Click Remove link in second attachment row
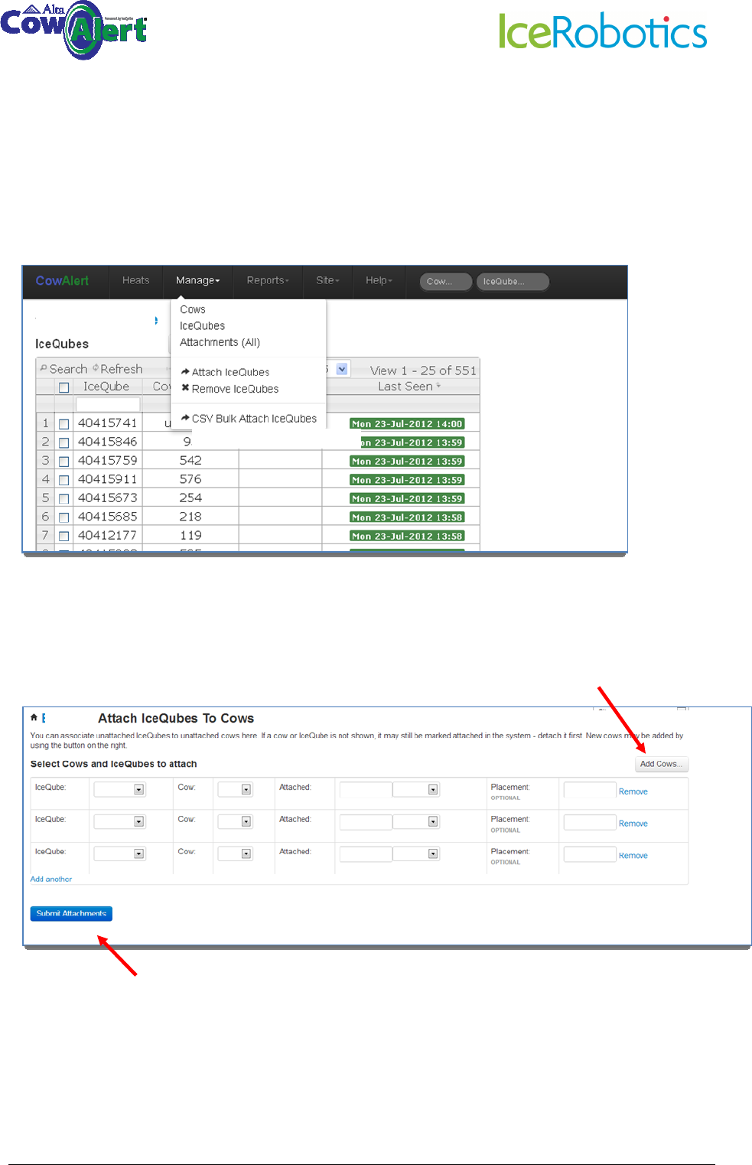 [633, 824]
